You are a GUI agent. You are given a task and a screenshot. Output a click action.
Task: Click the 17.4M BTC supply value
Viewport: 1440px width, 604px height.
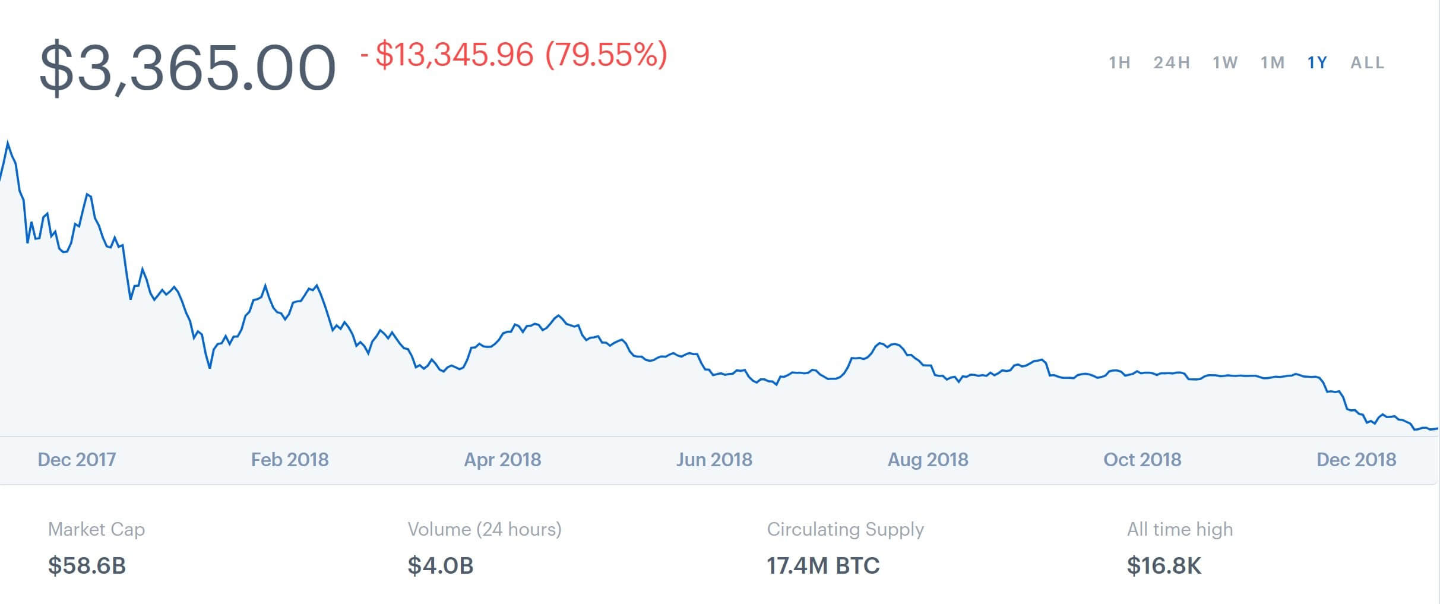pos(822,565)
